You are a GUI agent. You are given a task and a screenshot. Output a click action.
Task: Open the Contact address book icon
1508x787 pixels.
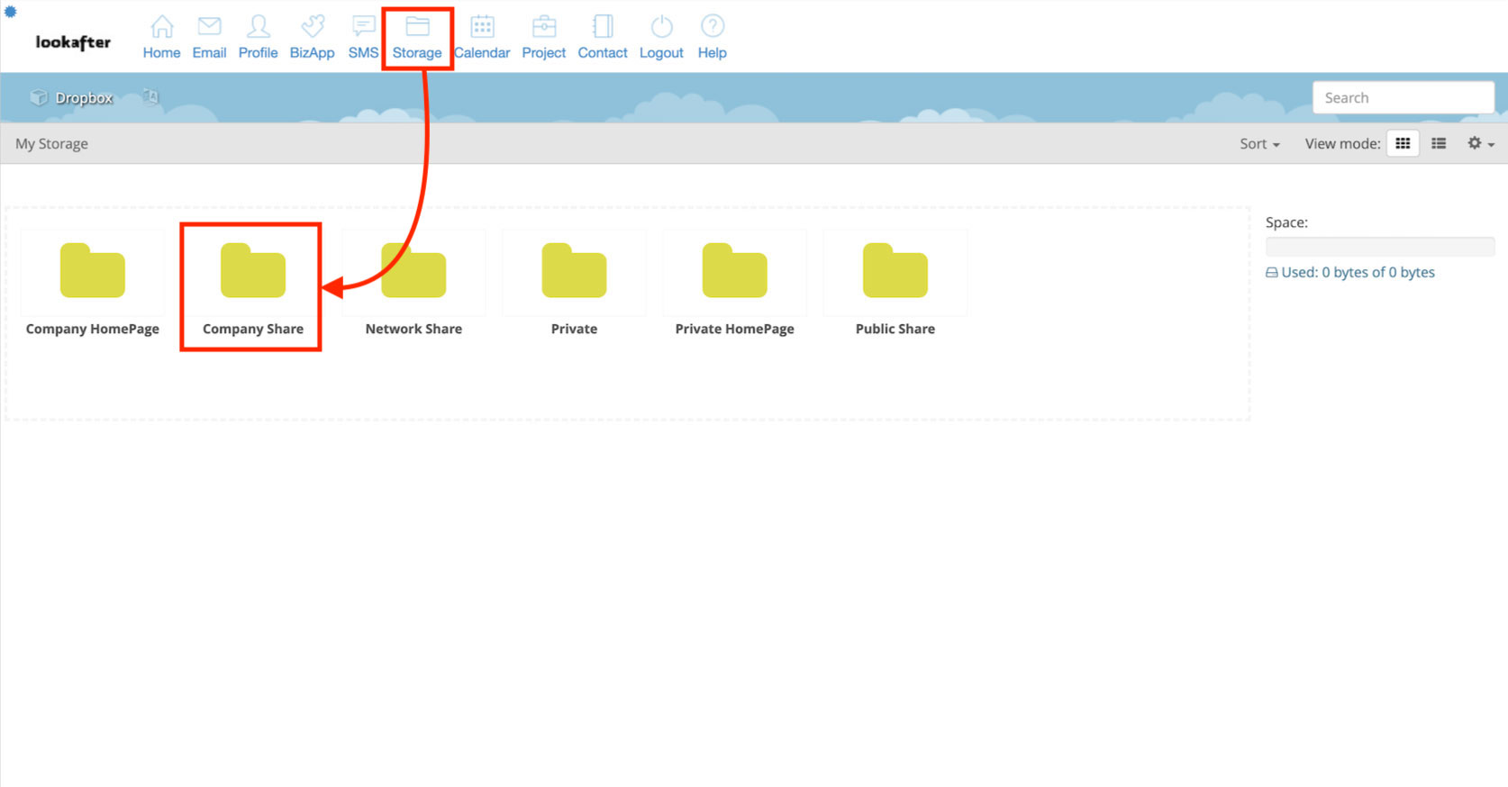coord(603,27)
